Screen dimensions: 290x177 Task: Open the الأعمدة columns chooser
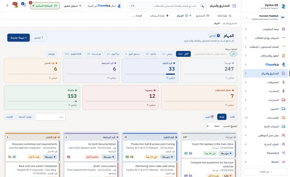(x=9, y=117)
